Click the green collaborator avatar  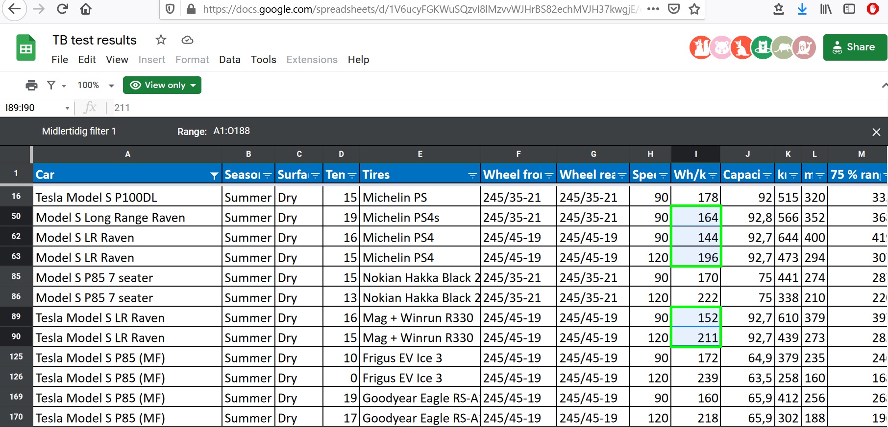pyautogui.click(x=763, y=47)
